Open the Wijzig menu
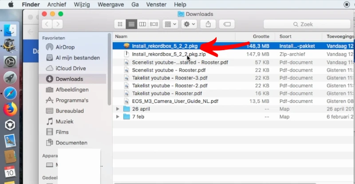355x184 pixels. [x=82, y=4]
